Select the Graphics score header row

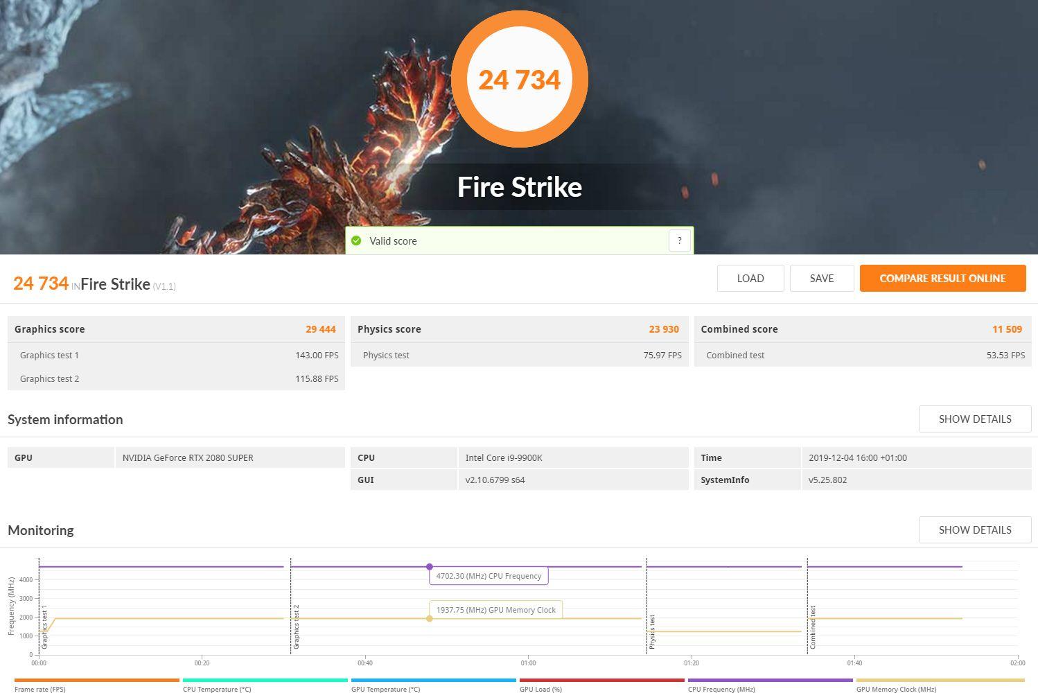[175, 329]
